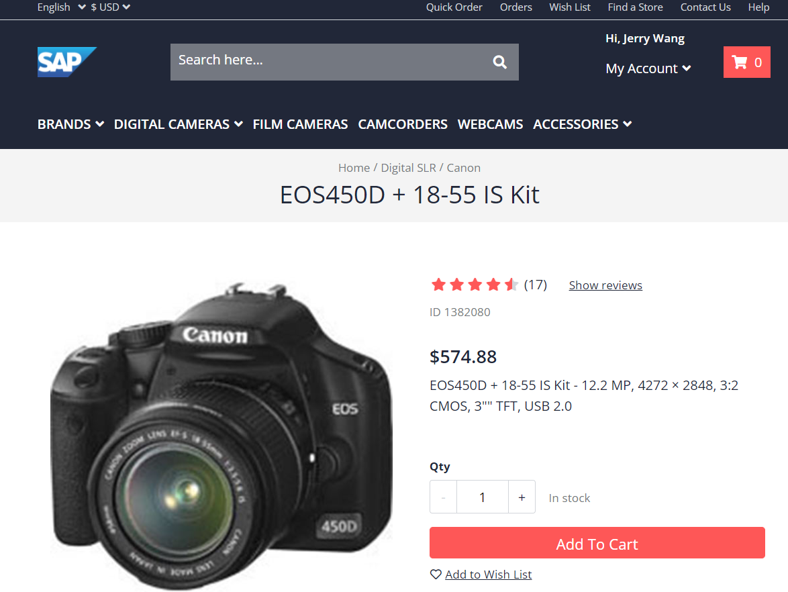Click the ID 1382080 text
The width and height of the screenshot is (788, 592).
coord(460,312)
